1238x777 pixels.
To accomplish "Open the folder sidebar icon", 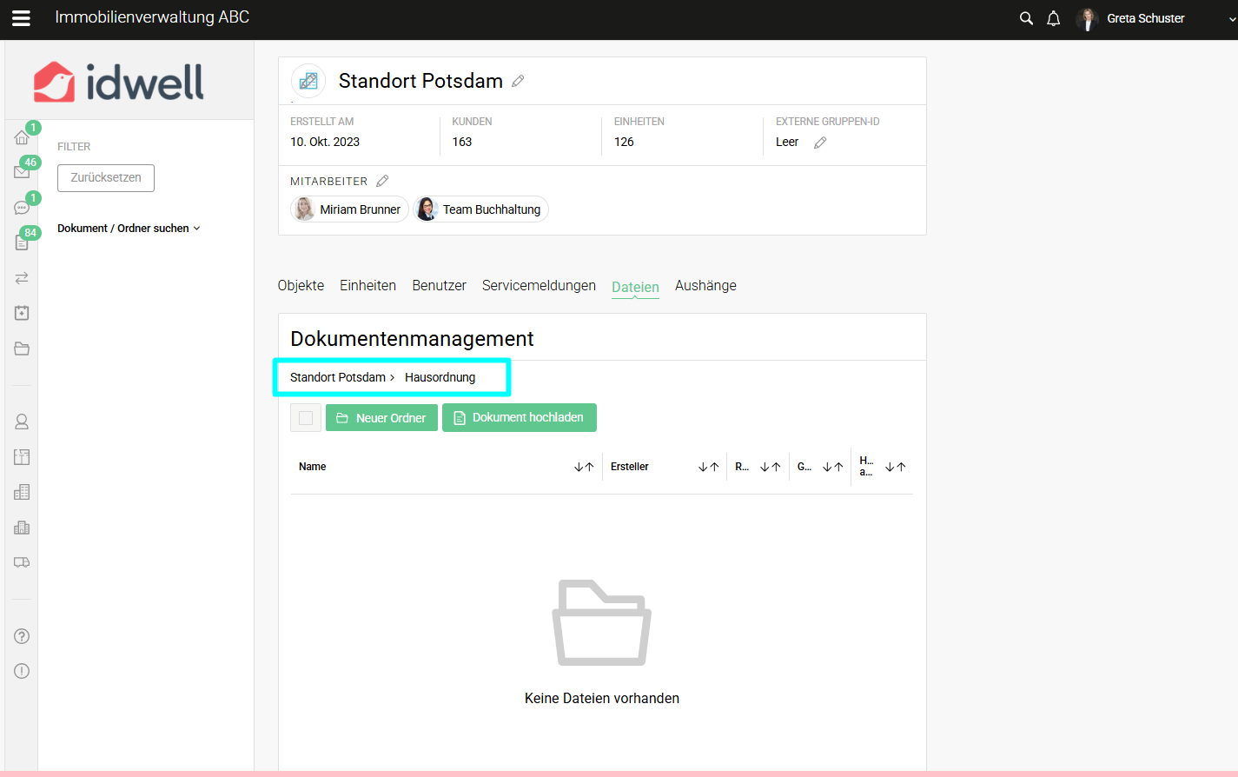I will click(22, 349).
